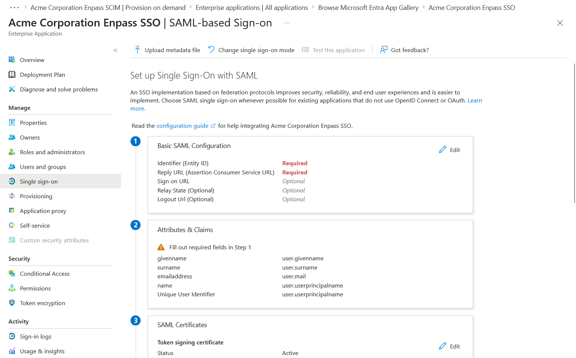
Task: Click the Deployment Plan book icon
Action: click(x=12, y=75)
